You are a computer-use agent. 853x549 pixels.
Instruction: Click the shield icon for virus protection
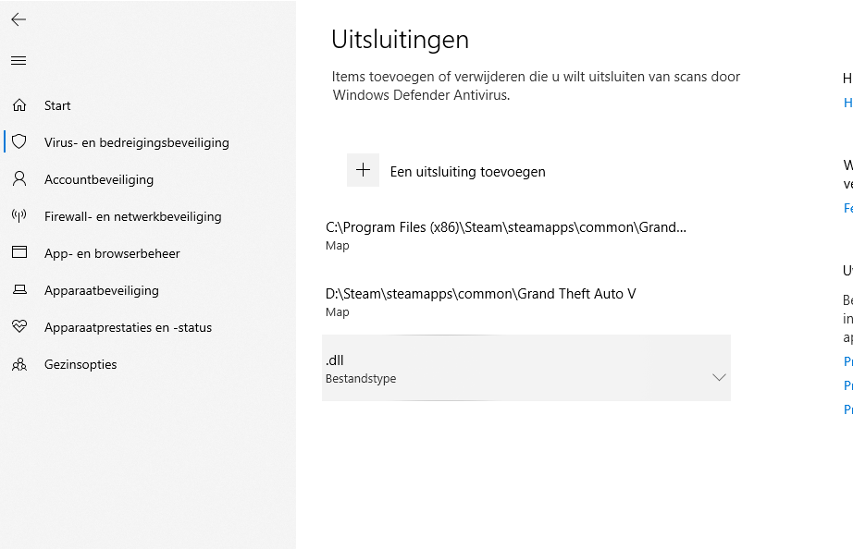(x=19, y=142)
